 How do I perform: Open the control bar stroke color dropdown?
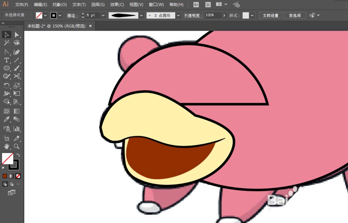click(x=60, y=15)
